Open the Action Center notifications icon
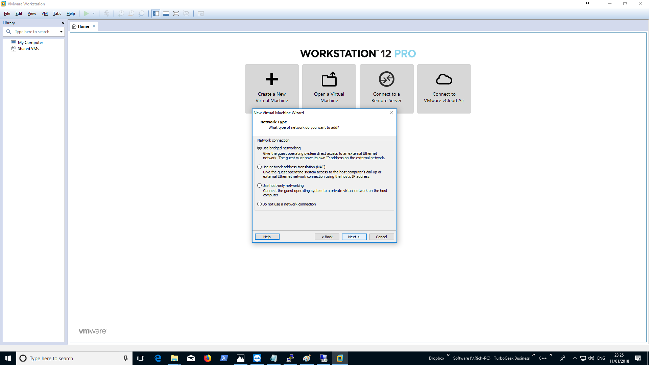The height and width of the screenshot is (365, 649). 638,358
